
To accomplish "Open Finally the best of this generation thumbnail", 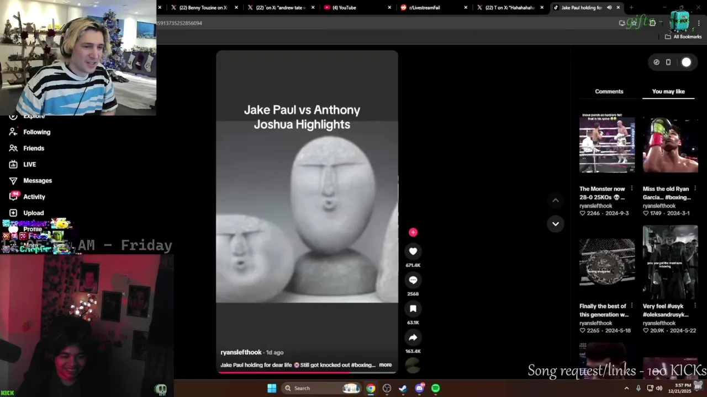I will (x=607, y=262).
